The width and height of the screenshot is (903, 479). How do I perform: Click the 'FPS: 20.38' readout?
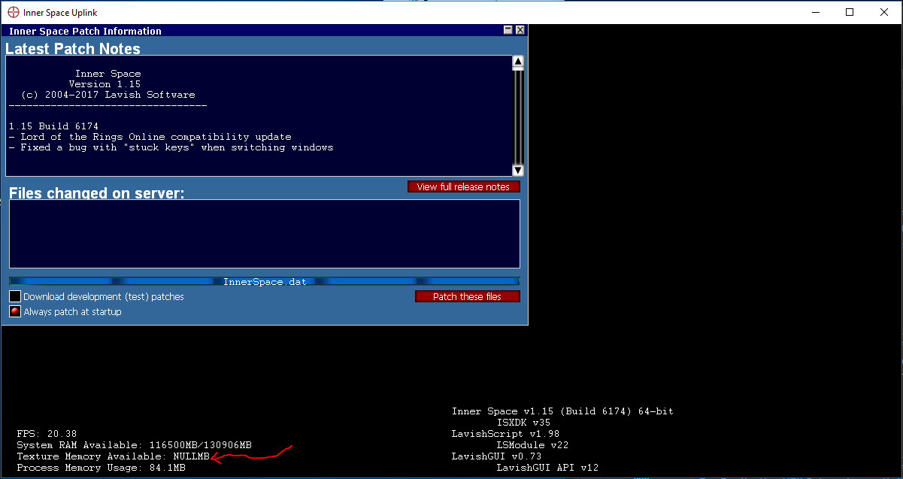tap(47, 434)
